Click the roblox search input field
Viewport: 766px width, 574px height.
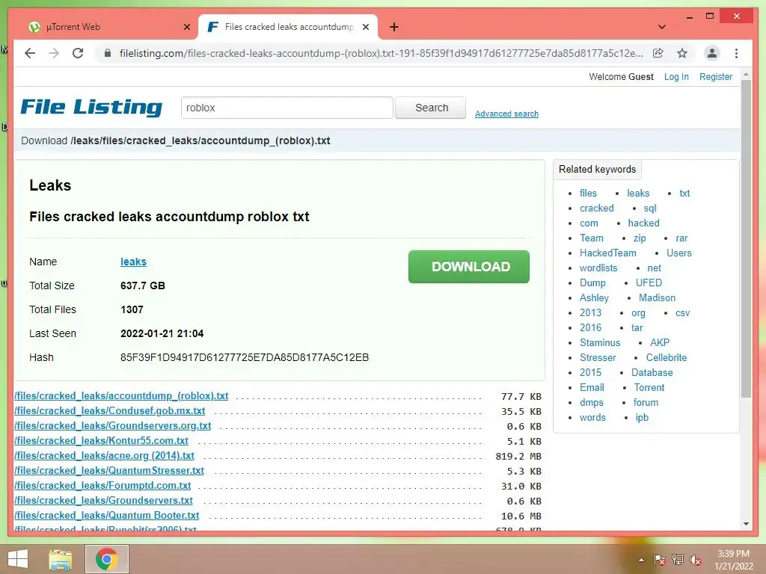coord(287,108)
